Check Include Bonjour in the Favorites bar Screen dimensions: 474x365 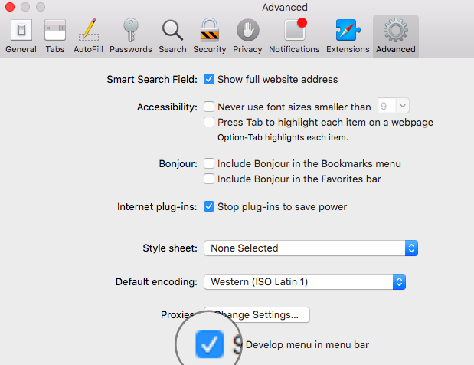point(209,179)
